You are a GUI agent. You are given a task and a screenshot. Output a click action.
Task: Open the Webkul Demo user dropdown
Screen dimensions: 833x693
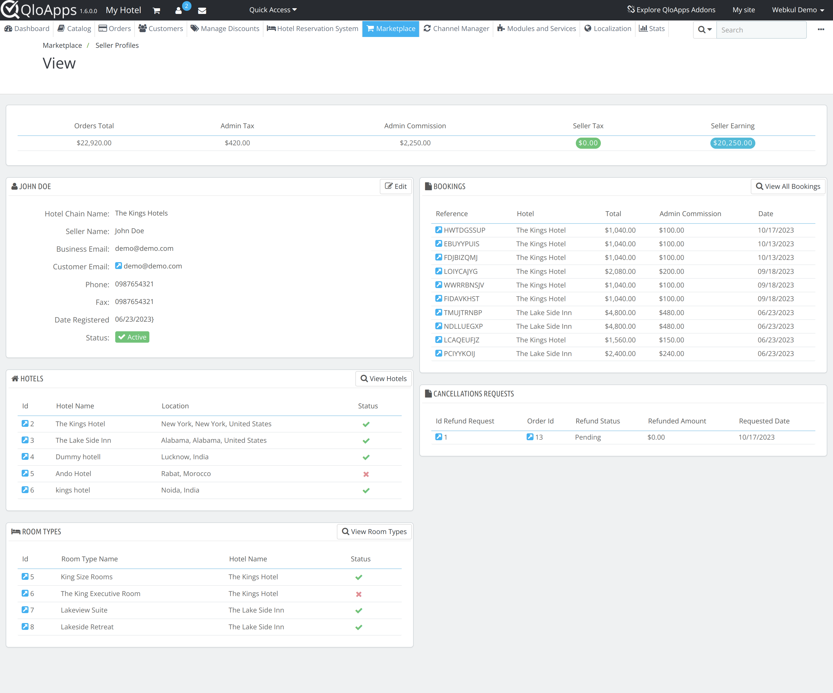tap(798, 10)
